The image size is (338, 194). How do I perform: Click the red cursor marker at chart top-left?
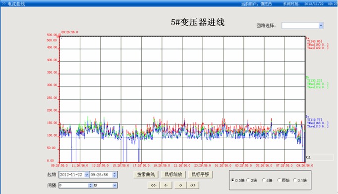point(59,35)
